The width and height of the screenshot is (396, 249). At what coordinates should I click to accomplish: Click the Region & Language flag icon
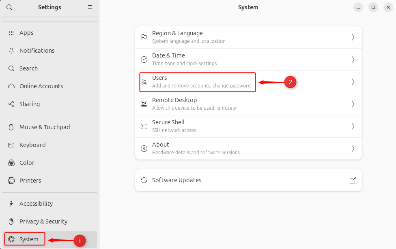tap(144, 37)
